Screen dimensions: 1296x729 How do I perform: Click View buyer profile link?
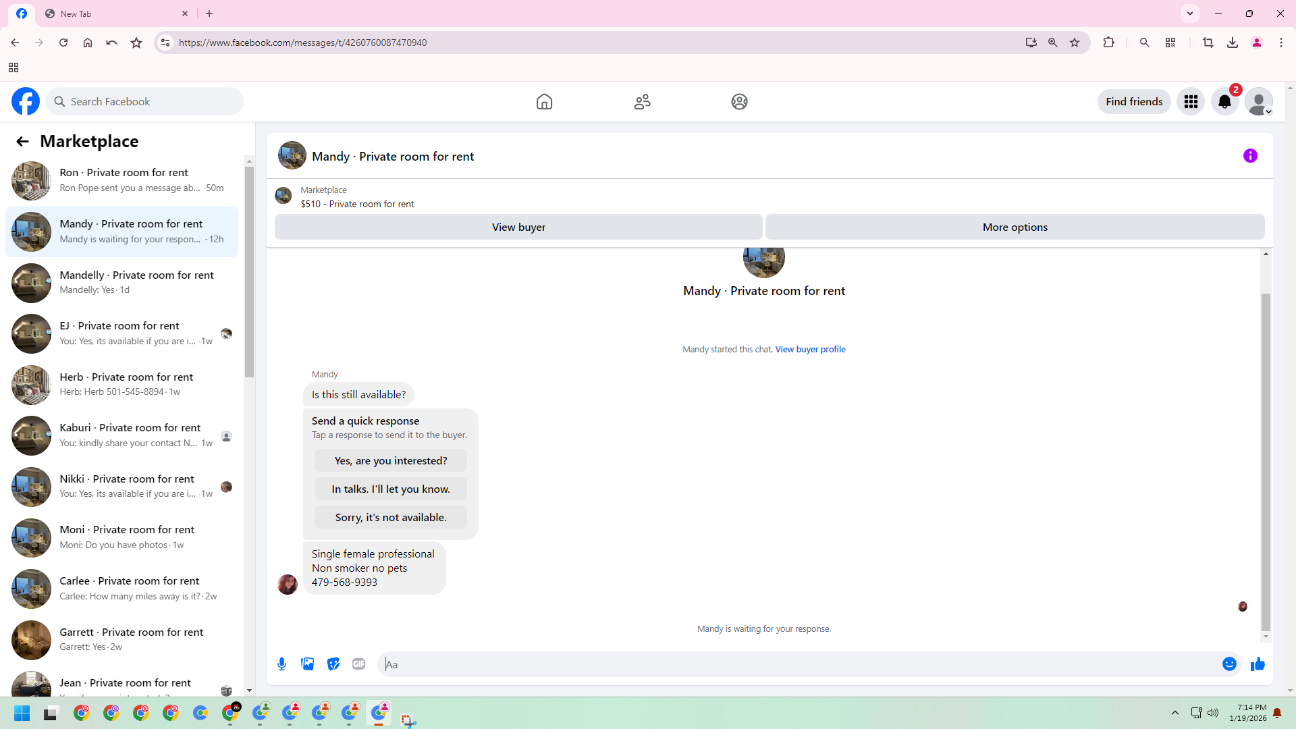point(810,350)
